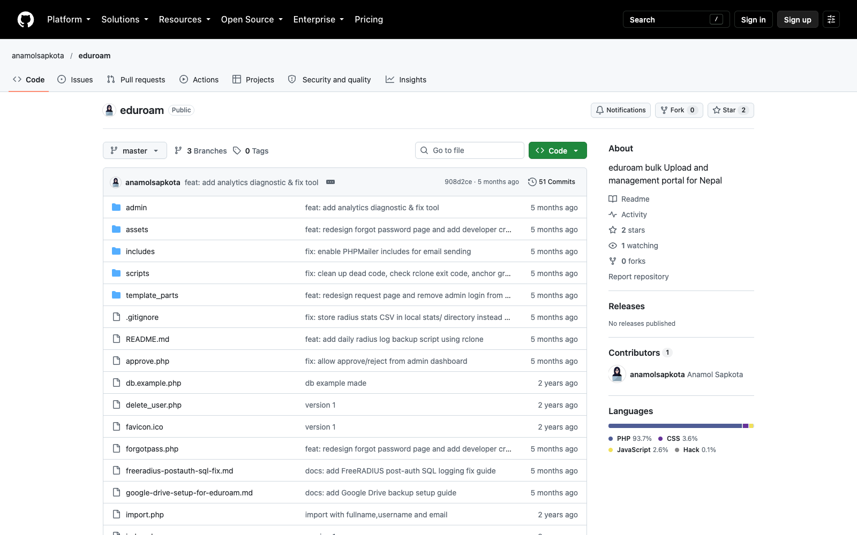Open commit message 'db example made'
857x535 pixels.
[336, 383]
